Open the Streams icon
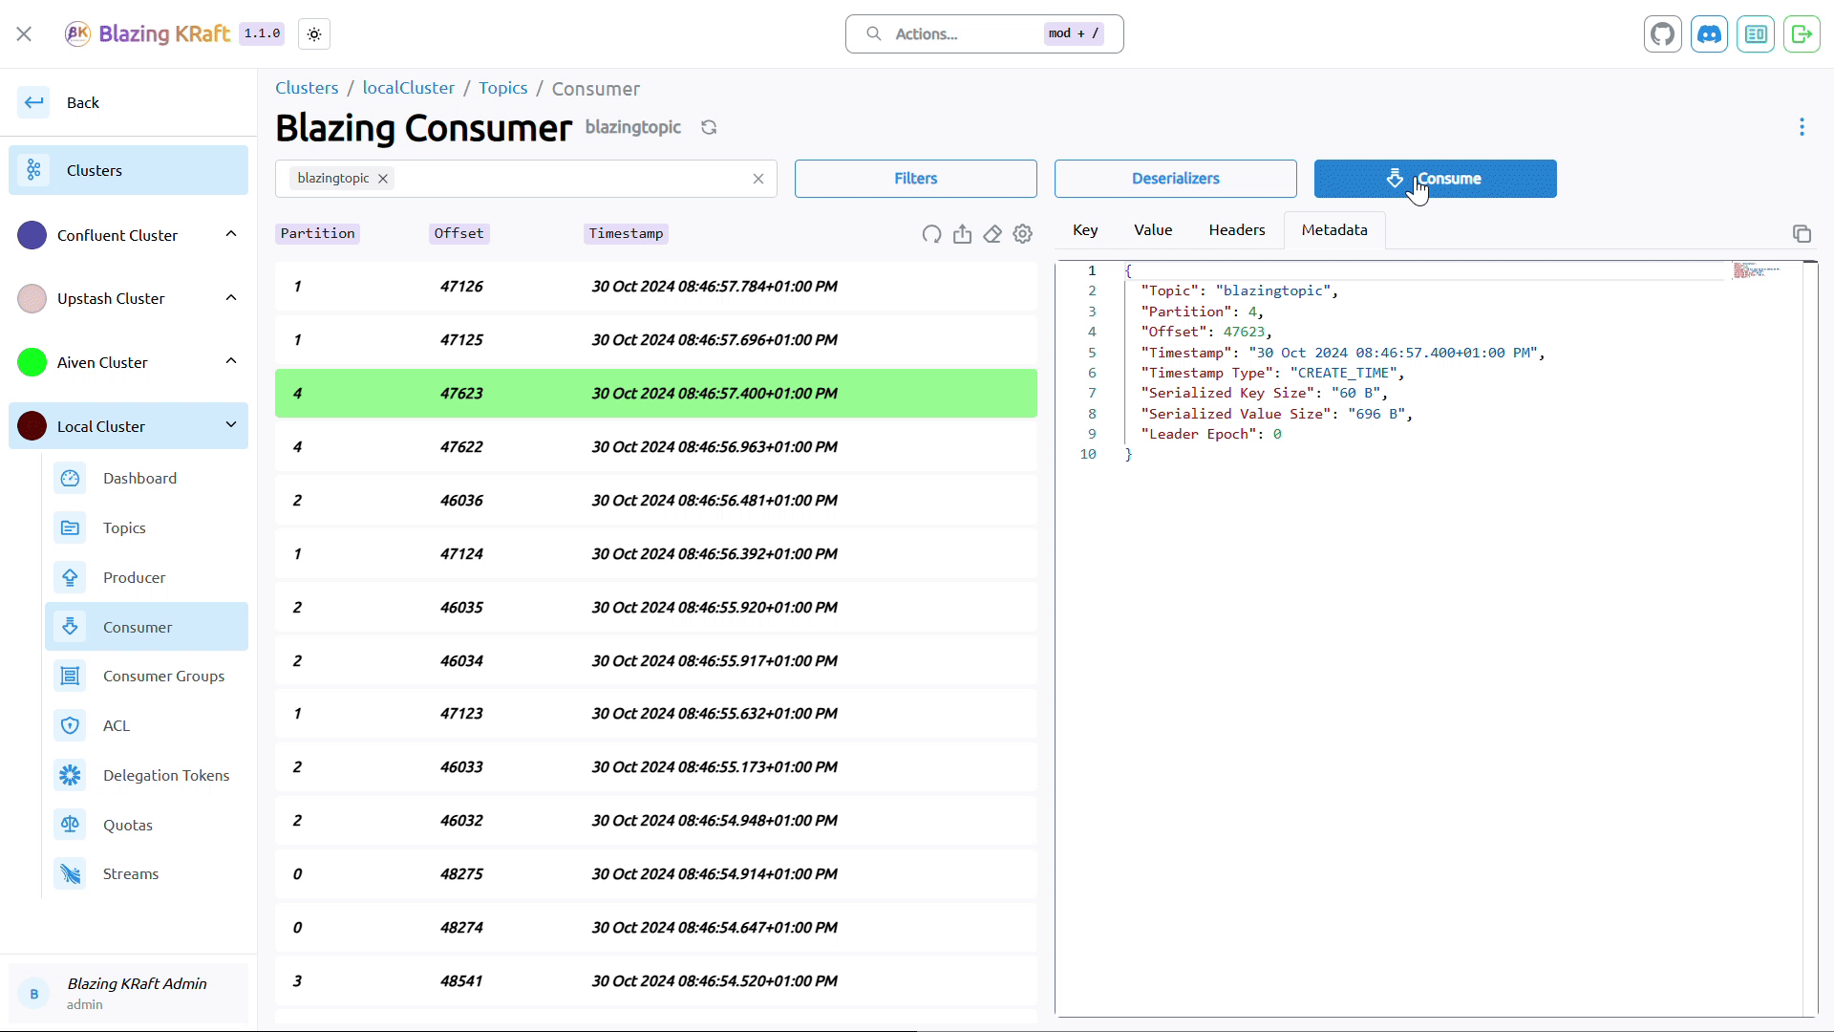The width and height of the screenshot is (1834, 1032). pos(70,873)
